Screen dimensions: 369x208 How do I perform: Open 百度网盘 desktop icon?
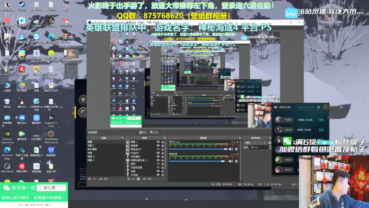pos(36,168)
